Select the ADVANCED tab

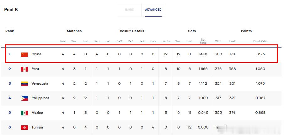[153, 10]
